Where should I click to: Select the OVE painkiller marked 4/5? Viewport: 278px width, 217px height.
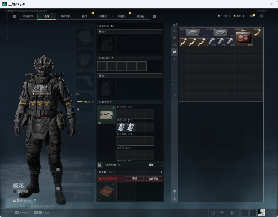tap(221, 42)
